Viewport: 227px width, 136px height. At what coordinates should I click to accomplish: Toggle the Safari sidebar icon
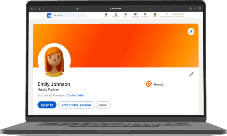[32, 9]
